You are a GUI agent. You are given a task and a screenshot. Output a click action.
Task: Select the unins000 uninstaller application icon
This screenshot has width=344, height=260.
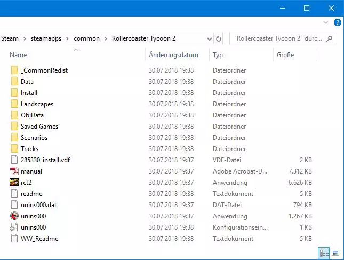pos(14,216)
